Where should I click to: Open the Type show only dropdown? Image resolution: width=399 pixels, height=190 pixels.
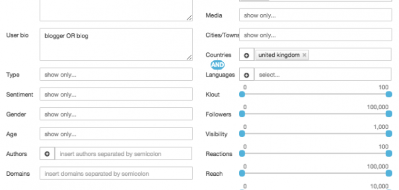point(116,75)
